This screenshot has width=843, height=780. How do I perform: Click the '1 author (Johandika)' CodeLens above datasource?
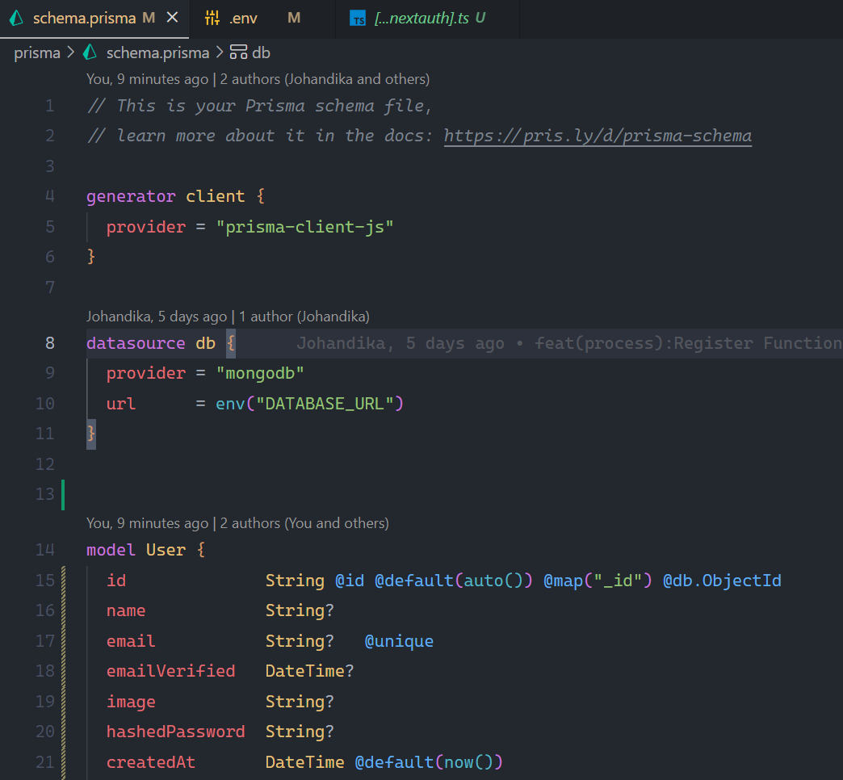304,317
